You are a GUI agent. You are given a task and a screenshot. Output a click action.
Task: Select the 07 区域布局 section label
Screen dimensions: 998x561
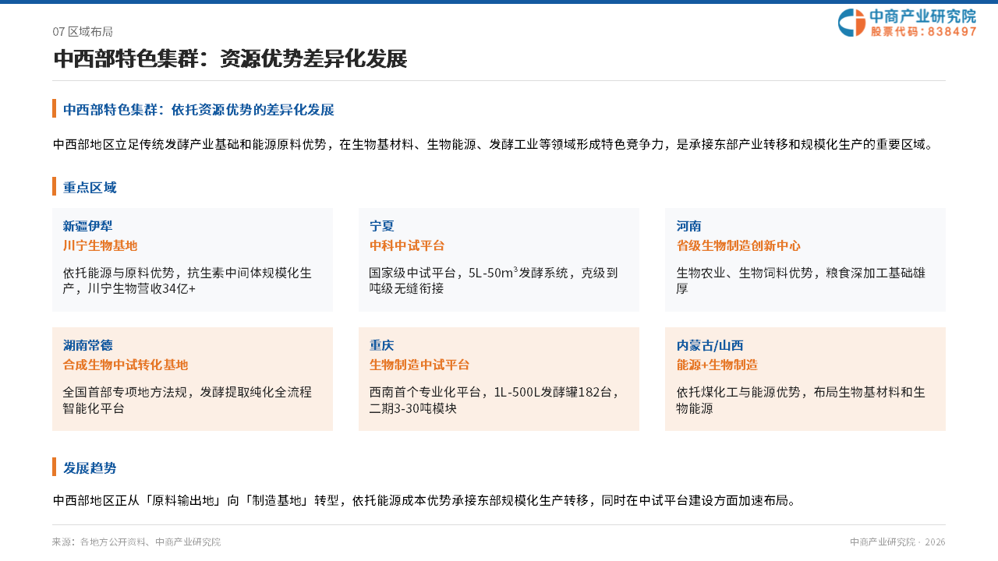click(x=83, y=32)
